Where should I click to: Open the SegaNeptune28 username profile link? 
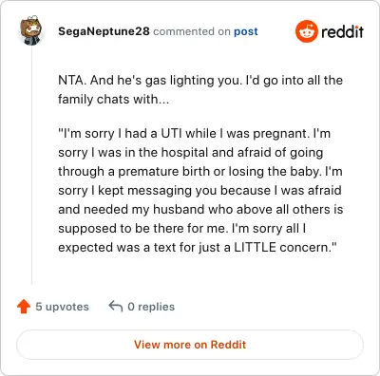(x=104, y=31)
